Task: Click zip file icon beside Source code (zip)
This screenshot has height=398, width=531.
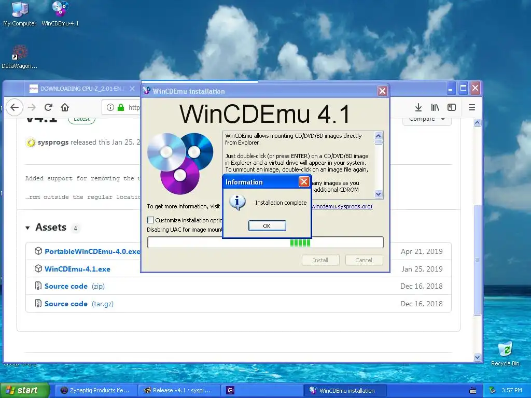Action: [x=38, y=286]
